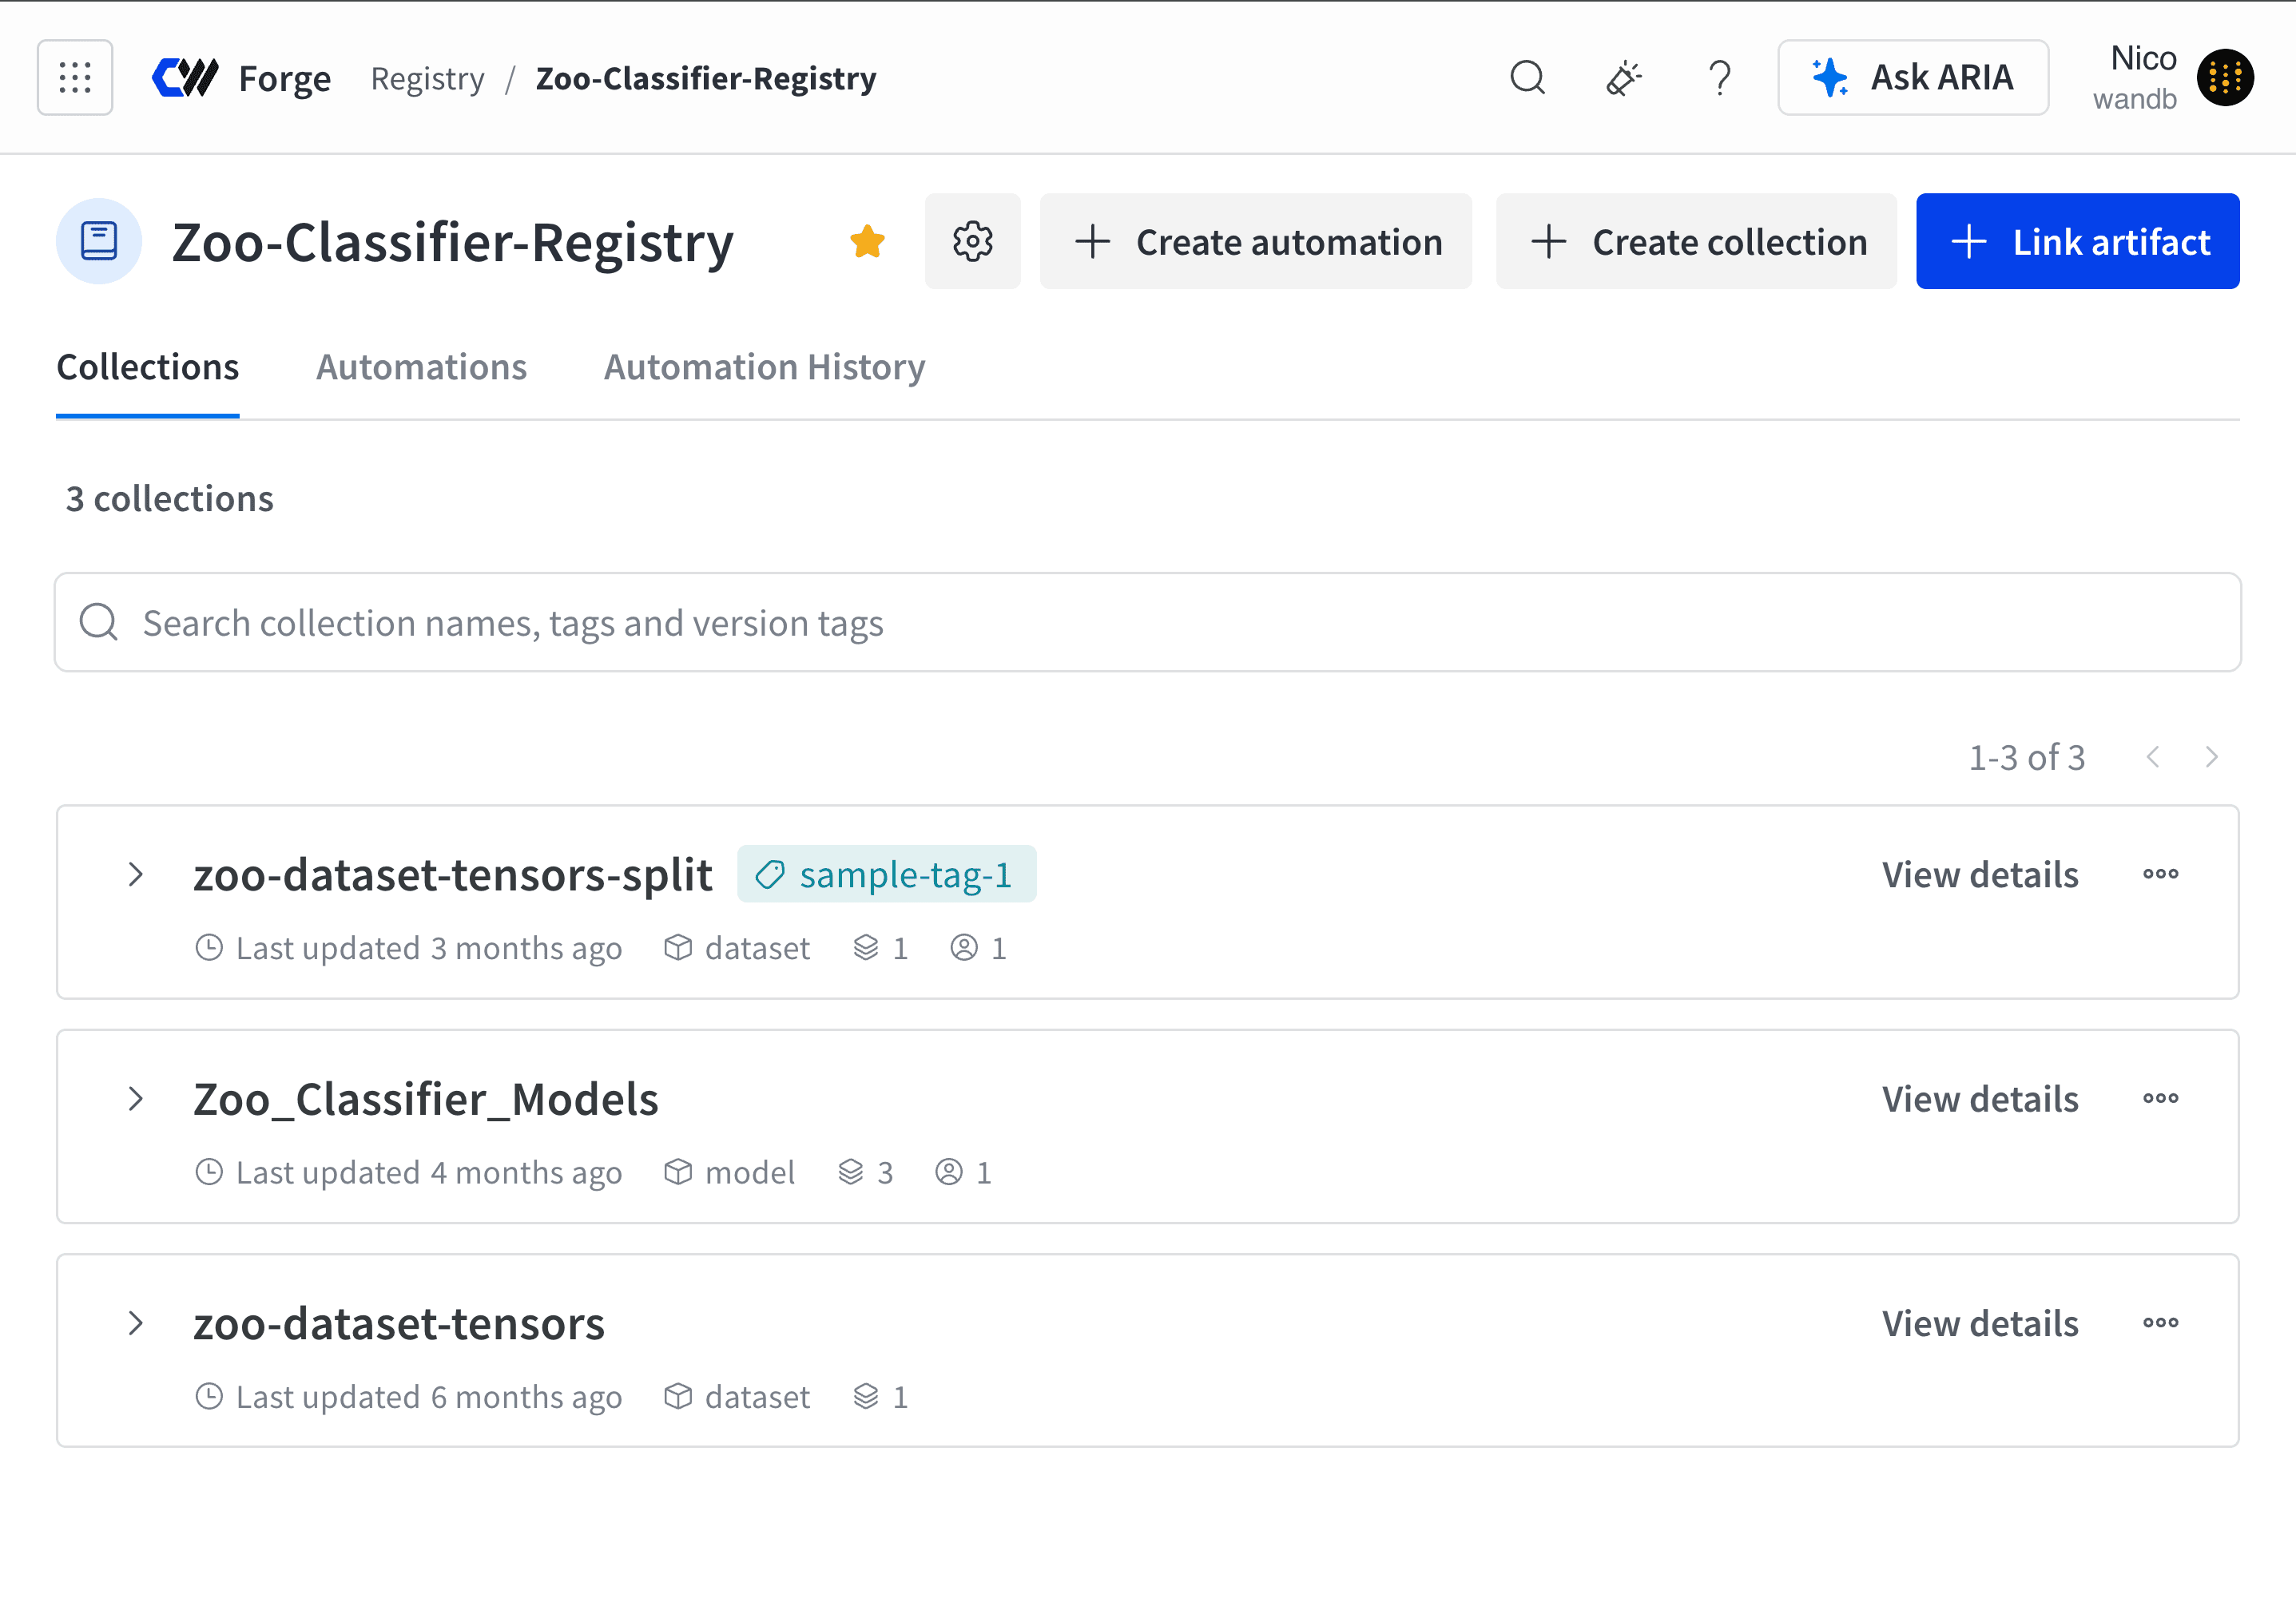This screenshot has width=2296, height=1618.
Task: Open the what's new party popper icon
Action: 1624,78
